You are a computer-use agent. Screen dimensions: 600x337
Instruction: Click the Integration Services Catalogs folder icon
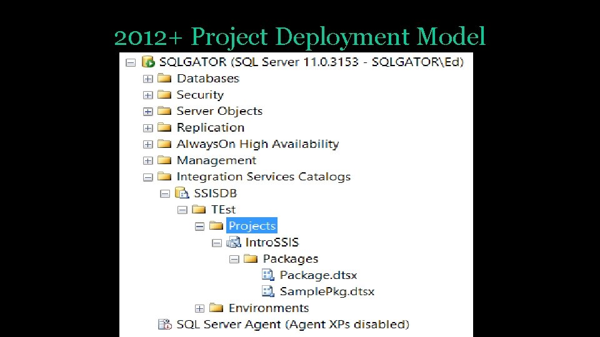pyautogui.click(x=164, y=177)
